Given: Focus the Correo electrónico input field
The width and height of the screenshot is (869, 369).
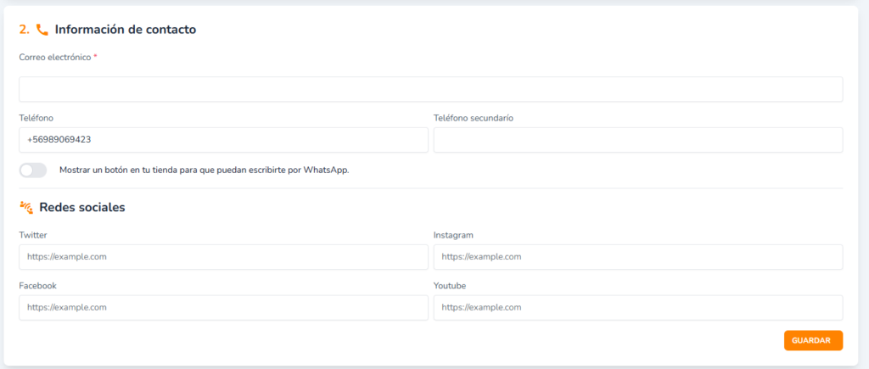Looking at the screenshot, I should pos(430,89).
